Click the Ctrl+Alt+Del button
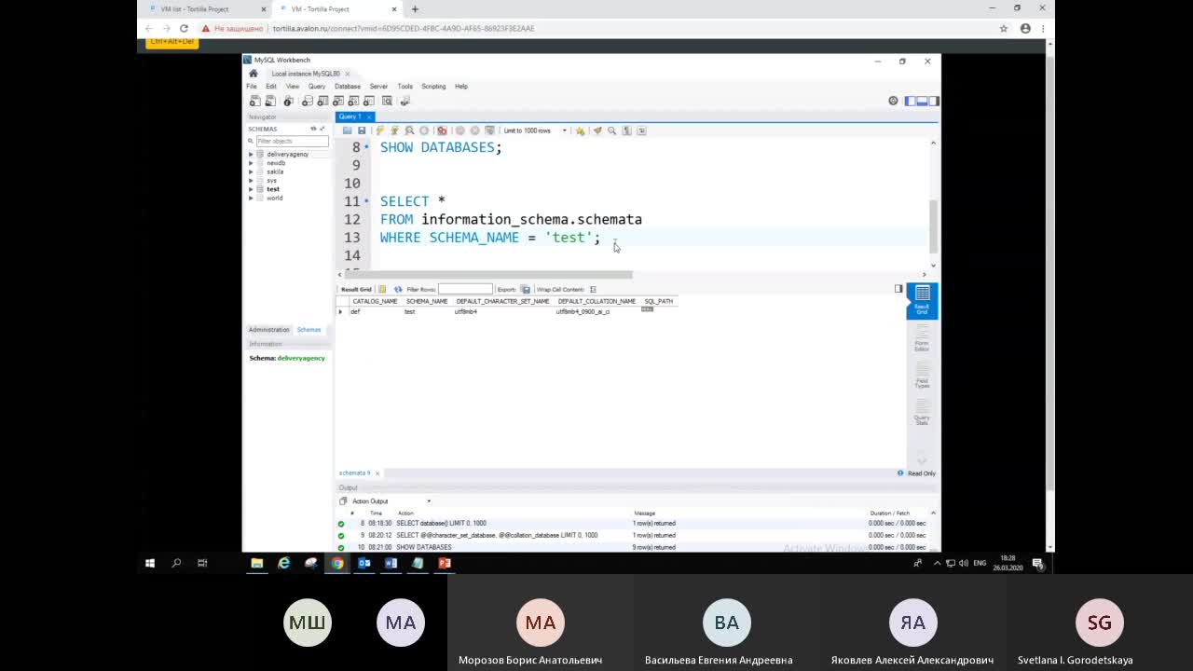The height and width of the screenshot is (671, 1193). pyautogui.click(x=172, y=41)
